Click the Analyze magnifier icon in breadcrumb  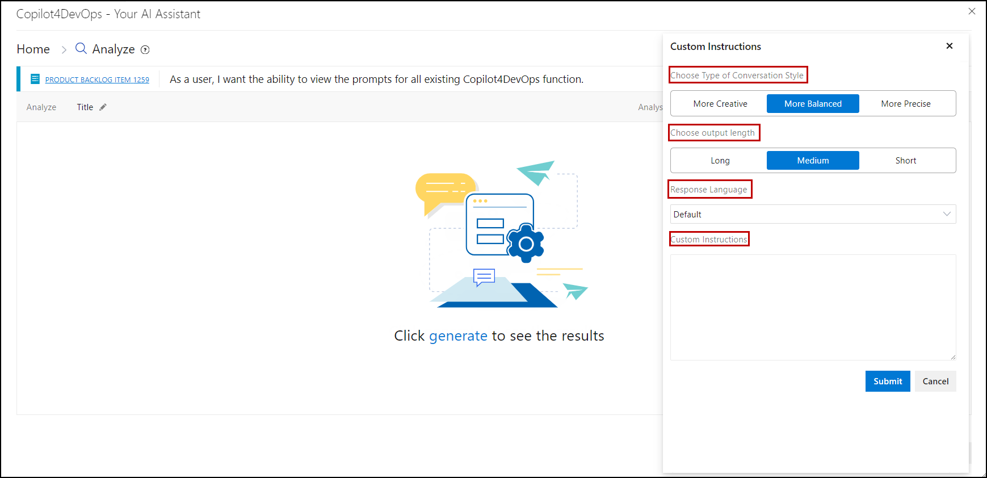pos(81,48)
